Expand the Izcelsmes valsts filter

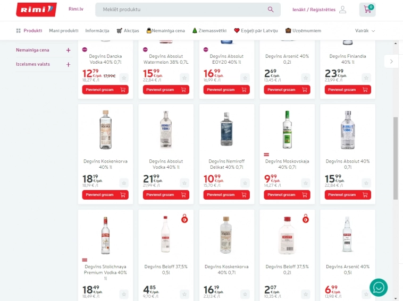(68, 64)
